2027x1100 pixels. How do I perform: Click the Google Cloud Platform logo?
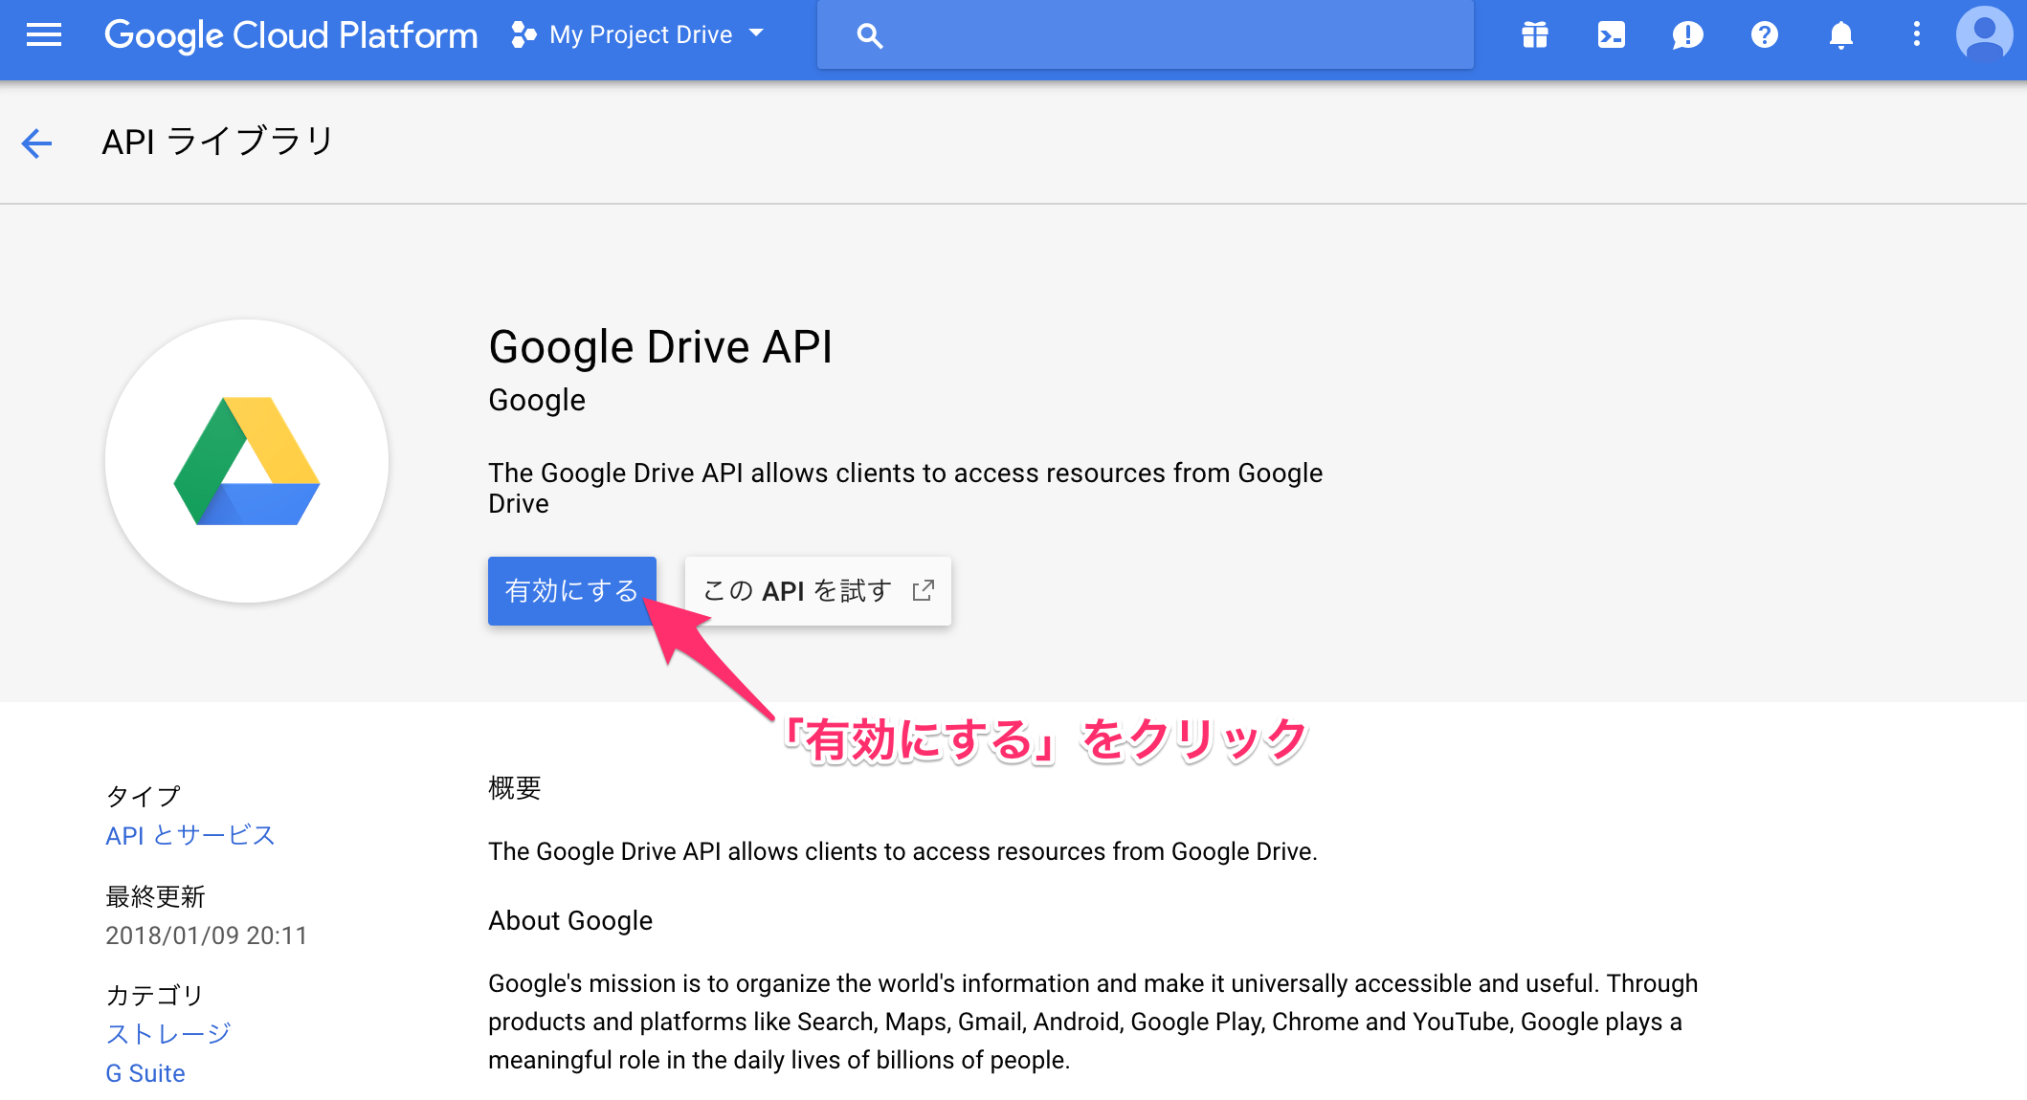coord(291,34)
